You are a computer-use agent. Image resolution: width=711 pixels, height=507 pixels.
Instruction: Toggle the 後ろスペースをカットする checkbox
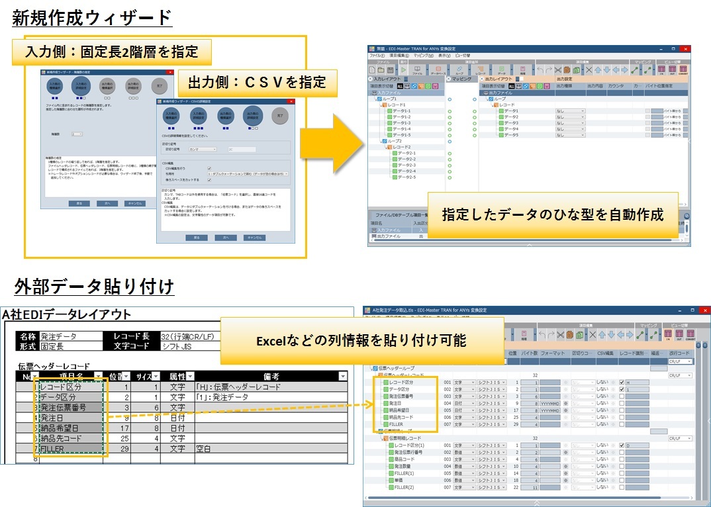pos(209,179)
